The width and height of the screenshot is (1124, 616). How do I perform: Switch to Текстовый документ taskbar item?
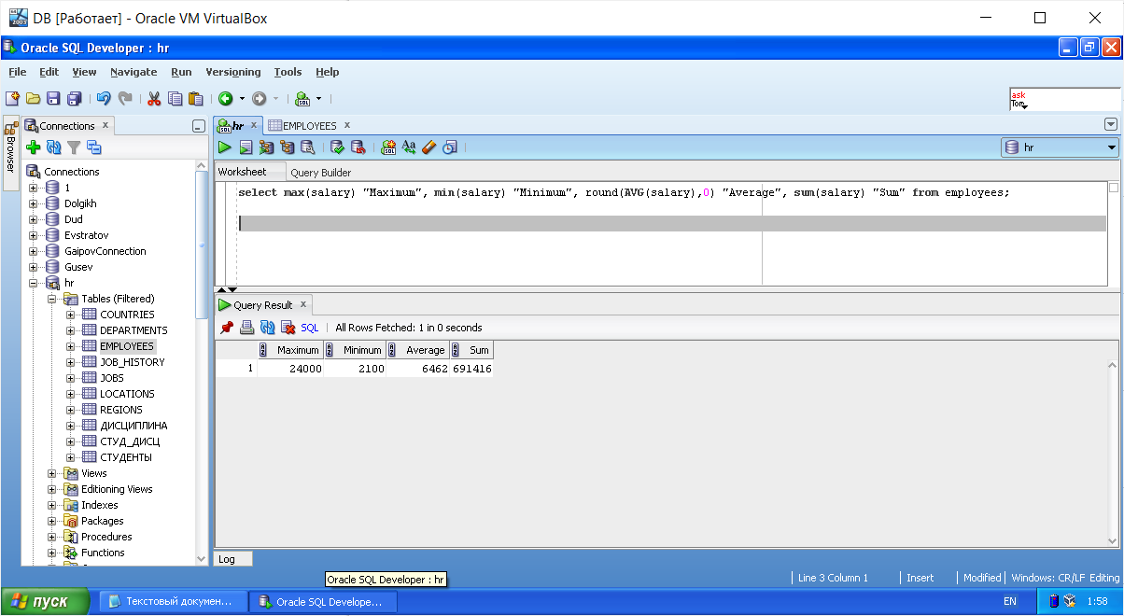[172, 602]
